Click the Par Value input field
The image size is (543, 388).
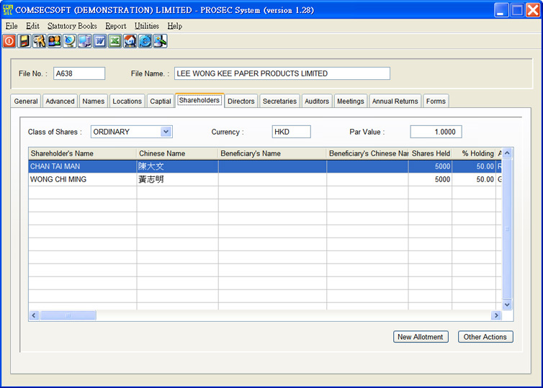pyautogui.click(x=436, y=132)
